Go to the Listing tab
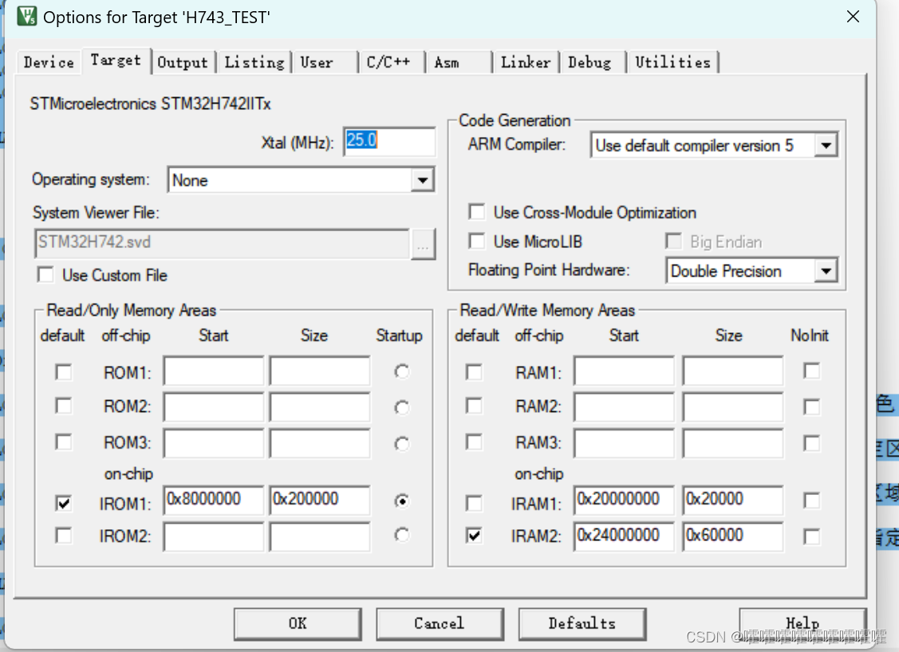The width and height of the screenshot is (899, 652). tap(254, 62)
